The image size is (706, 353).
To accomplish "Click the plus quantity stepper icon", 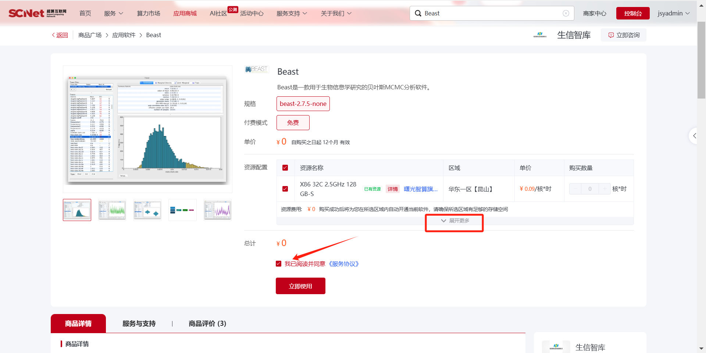I will [605, 189].
